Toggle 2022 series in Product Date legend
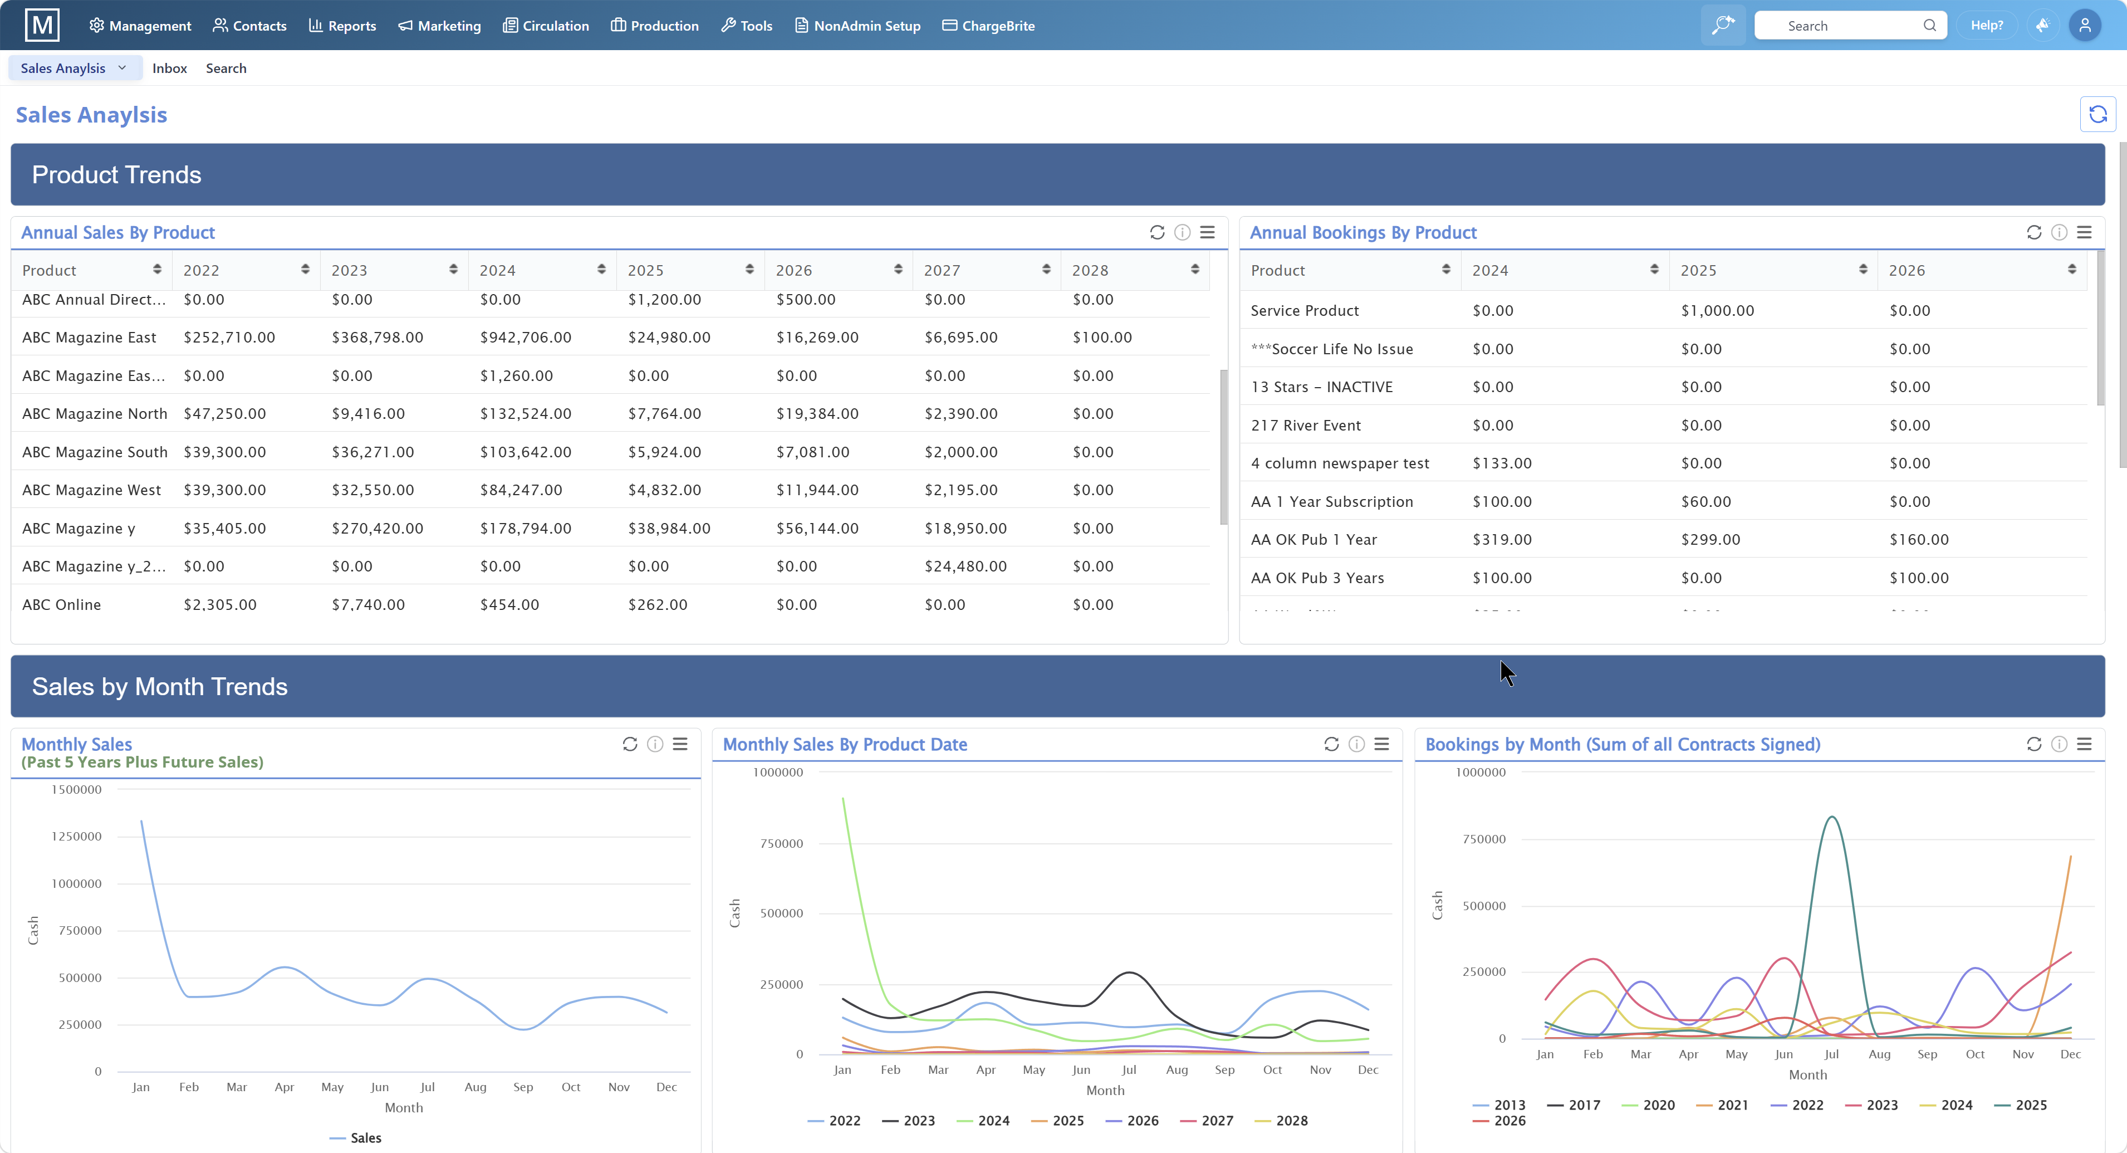Screen dimensions: 2127x1153 pos(834,1121)
